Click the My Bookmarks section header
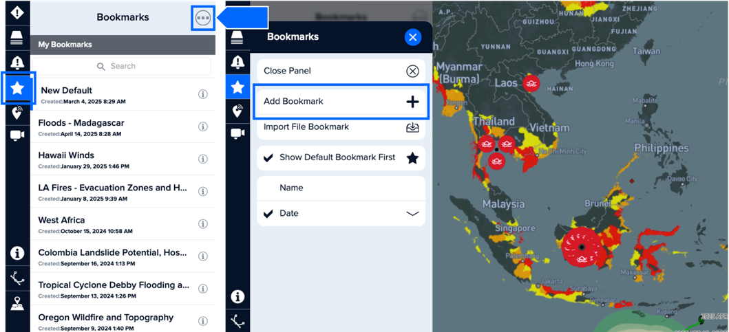Viewport: 729px width, 332px height. (x=123, y=45)
